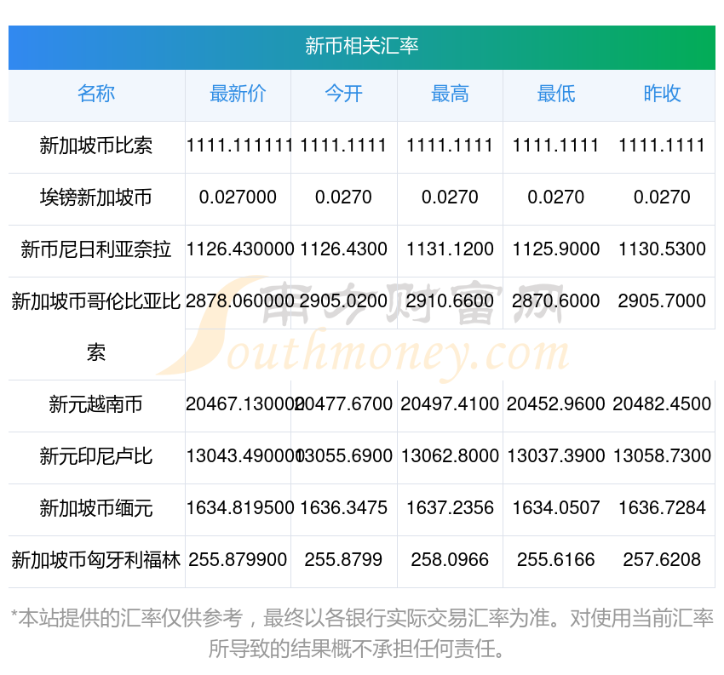Open the 新加坡币比索 row name
The image size is (724, 675).
[96, 146]
